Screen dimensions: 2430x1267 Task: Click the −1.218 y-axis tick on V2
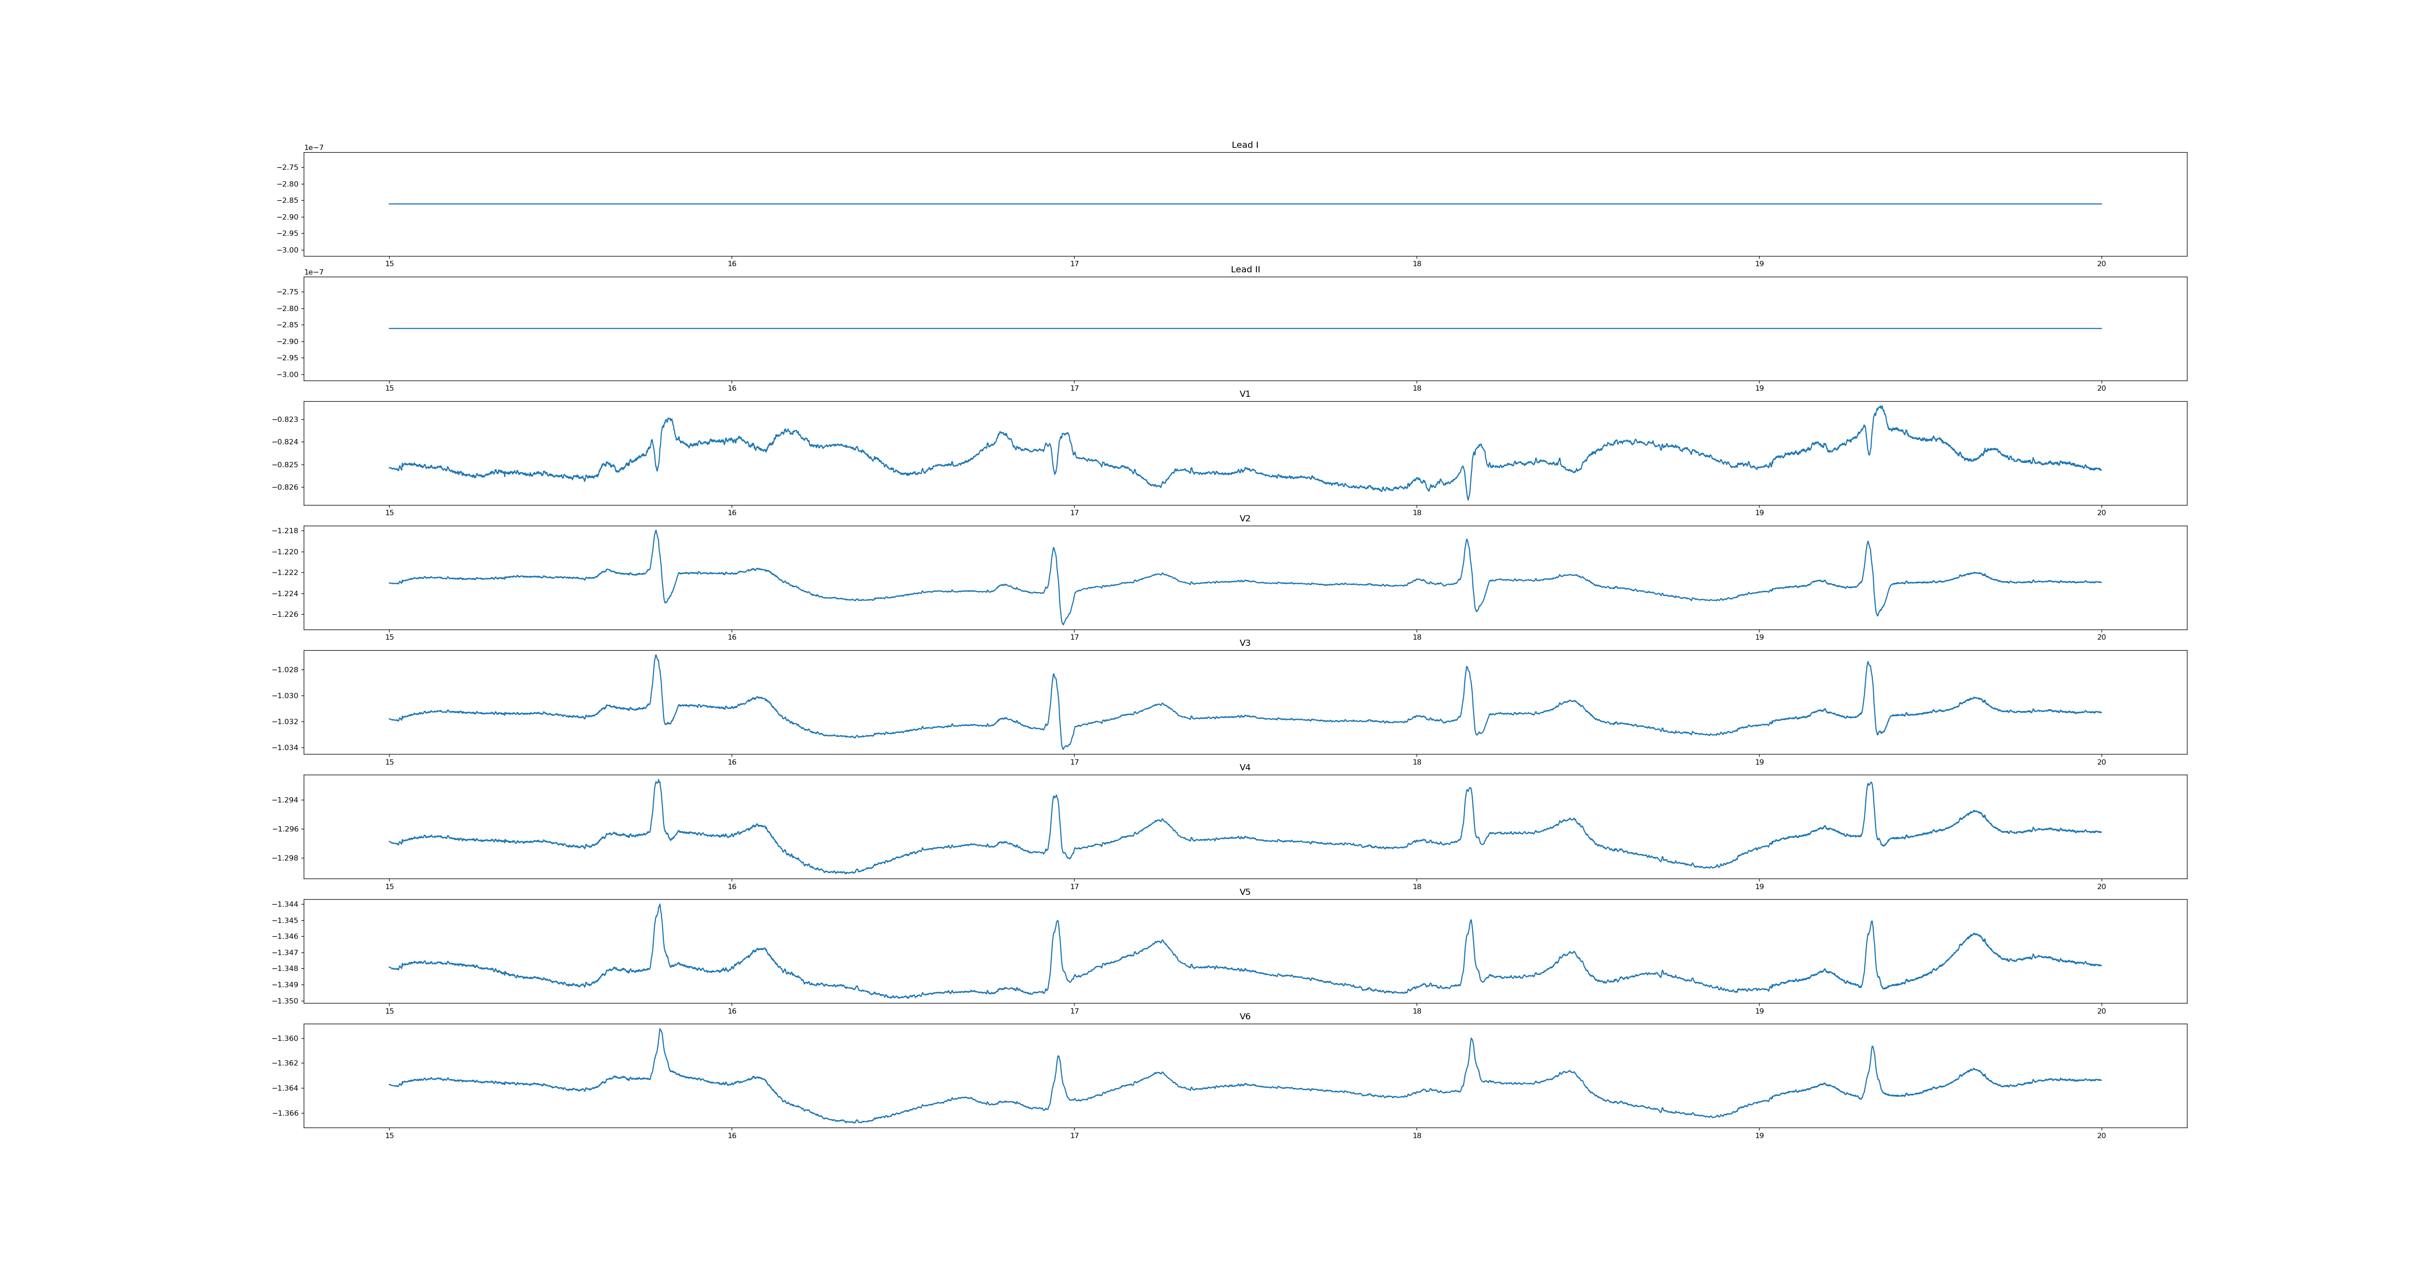click(286, 531)
